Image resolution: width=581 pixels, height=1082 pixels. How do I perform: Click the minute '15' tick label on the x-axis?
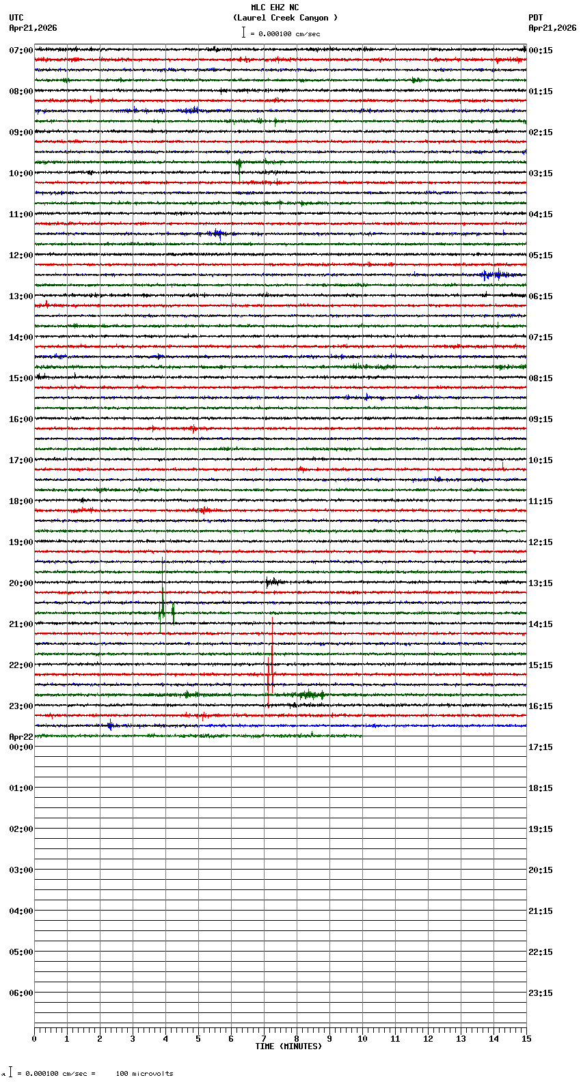[526, 1039]
